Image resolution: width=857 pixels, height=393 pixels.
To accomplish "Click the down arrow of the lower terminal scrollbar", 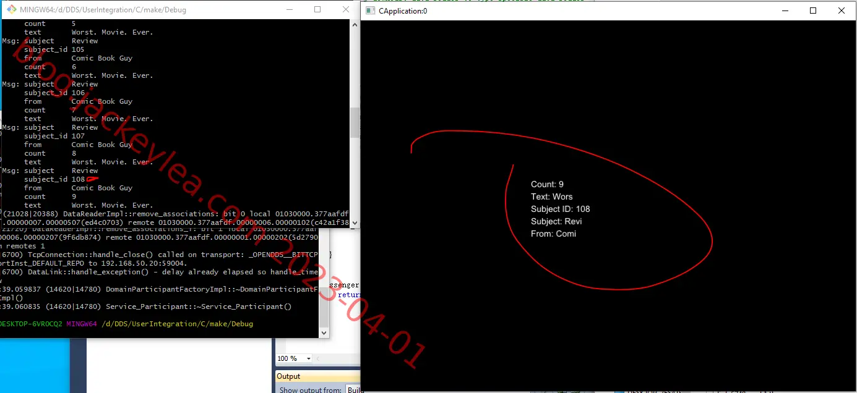I will click(324, 332).
